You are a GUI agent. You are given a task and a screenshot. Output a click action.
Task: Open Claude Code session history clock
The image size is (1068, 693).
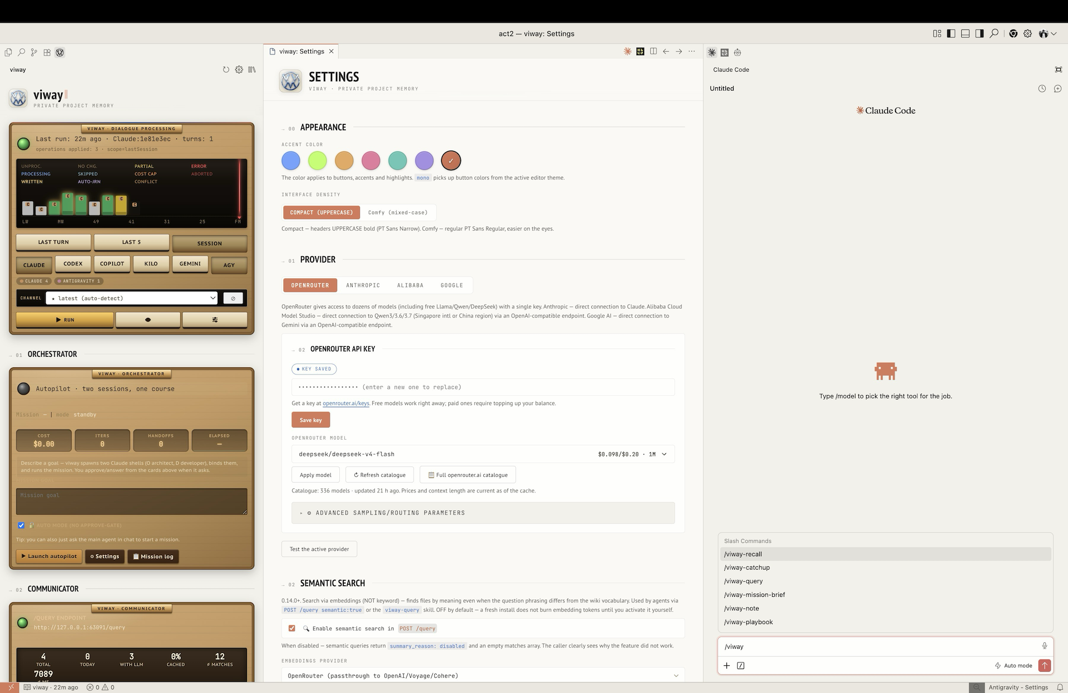1042,88
